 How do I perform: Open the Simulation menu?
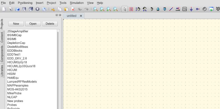77,3
